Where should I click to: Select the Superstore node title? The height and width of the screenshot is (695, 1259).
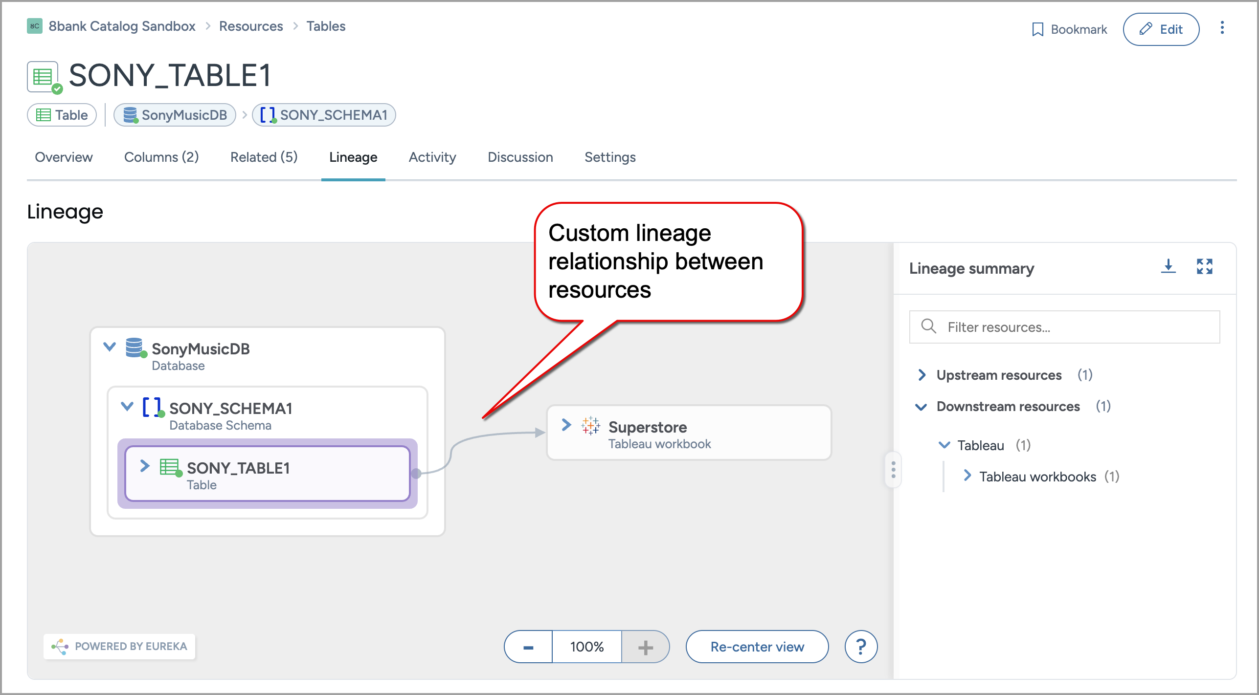point(648,427)
